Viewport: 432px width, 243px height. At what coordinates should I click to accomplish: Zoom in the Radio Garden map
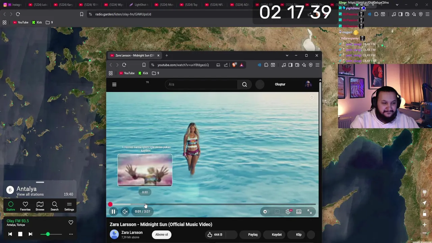click(x=425, y=224)
